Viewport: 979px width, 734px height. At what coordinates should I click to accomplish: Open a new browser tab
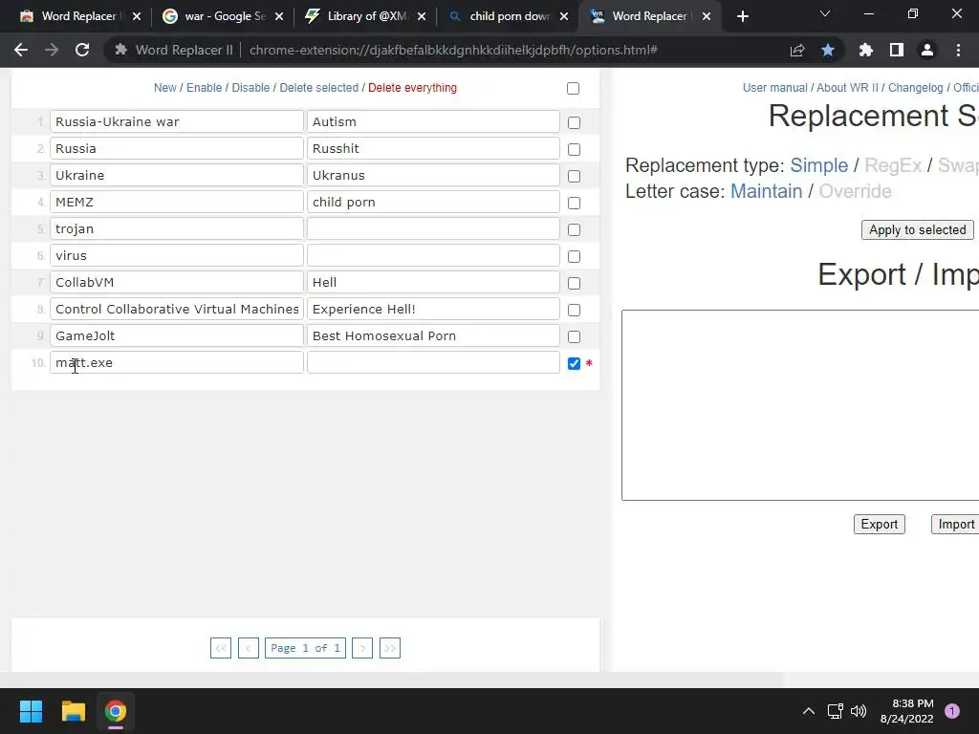coord(742,16)
